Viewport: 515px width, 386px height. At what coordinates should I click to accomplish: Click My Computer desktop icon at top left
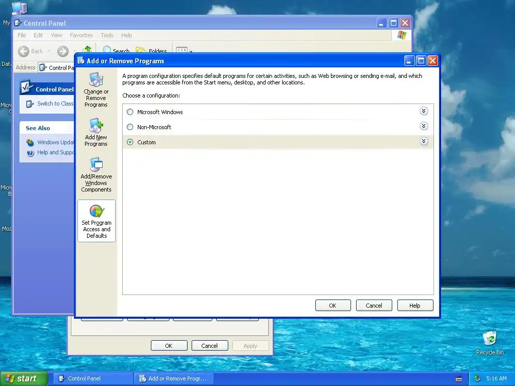coord(20,8)
